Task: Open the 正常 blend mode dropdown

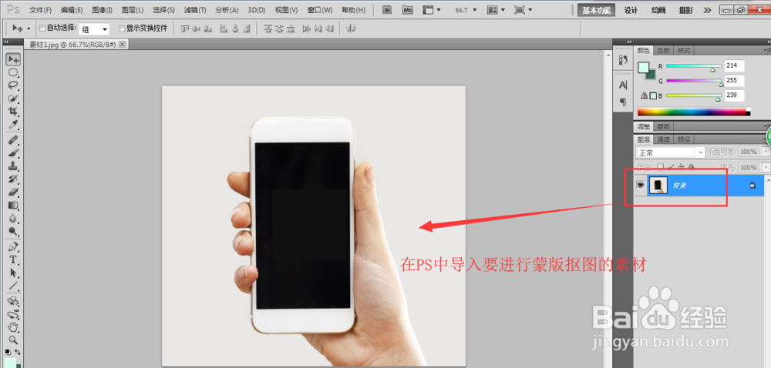Action: pyautogui.click(x=671, y=152)
